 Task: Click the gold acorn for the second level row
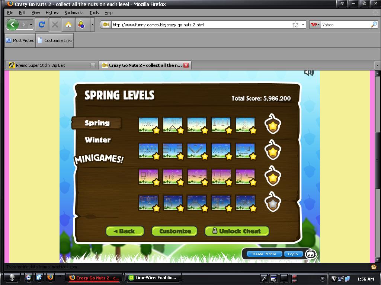click(273, 150)
